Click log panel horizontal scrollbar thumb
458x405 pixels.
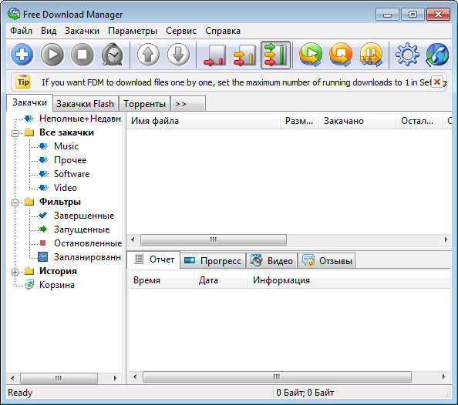point(277,377)
